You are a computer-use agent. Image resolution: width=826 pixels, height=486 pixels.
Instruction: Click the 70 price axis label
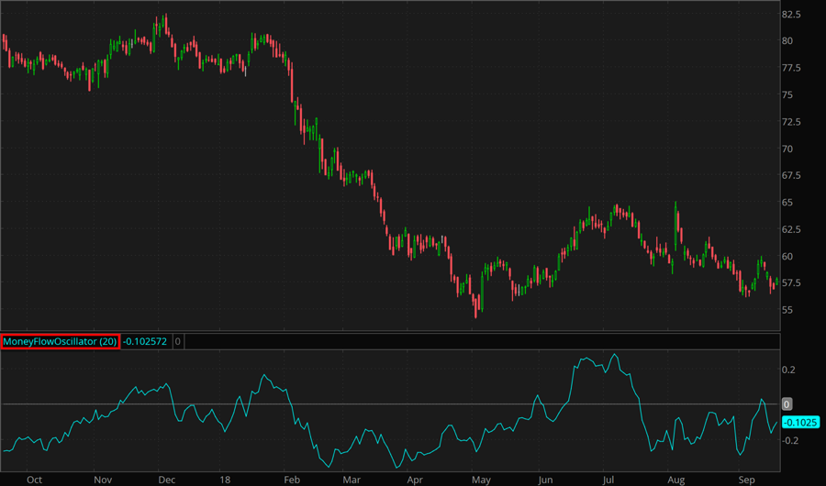tap(787, 149)
